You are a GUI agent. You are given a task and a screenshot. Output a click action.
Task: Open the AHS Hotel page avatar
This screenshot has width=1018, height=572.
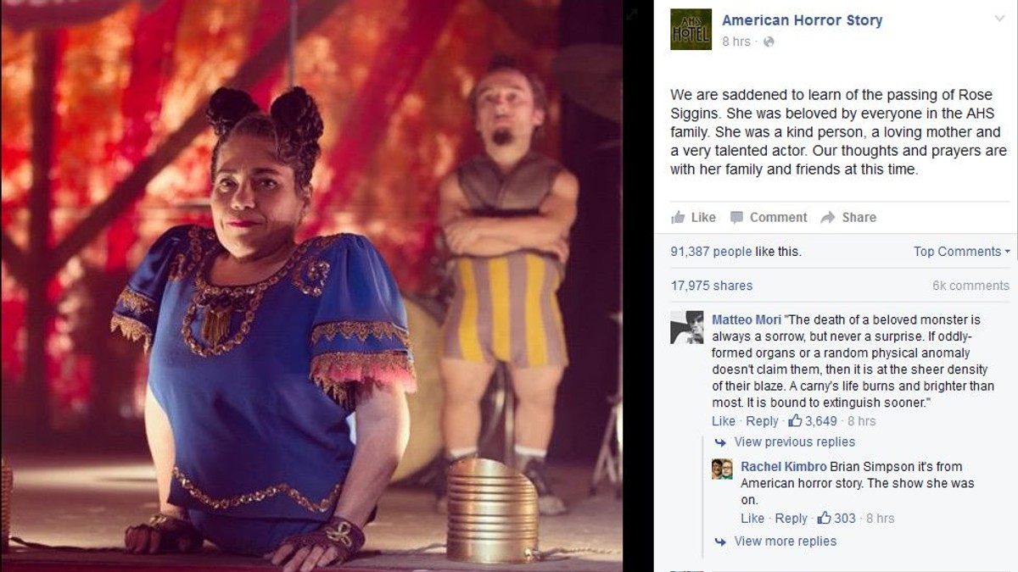[691, 30]
